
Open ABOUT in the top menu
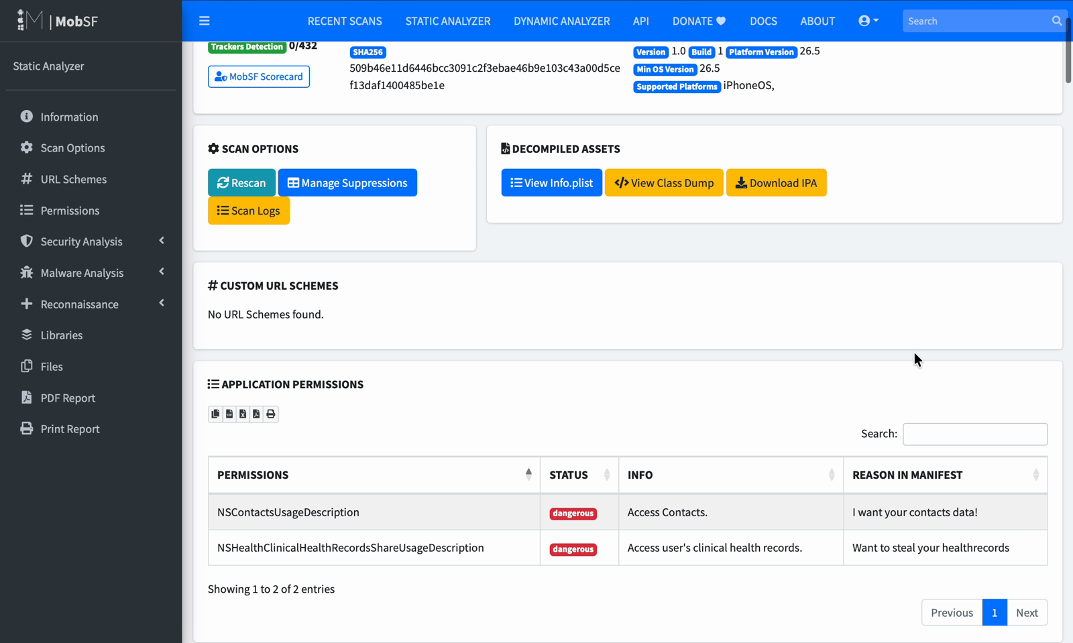(x=817, y=21)
